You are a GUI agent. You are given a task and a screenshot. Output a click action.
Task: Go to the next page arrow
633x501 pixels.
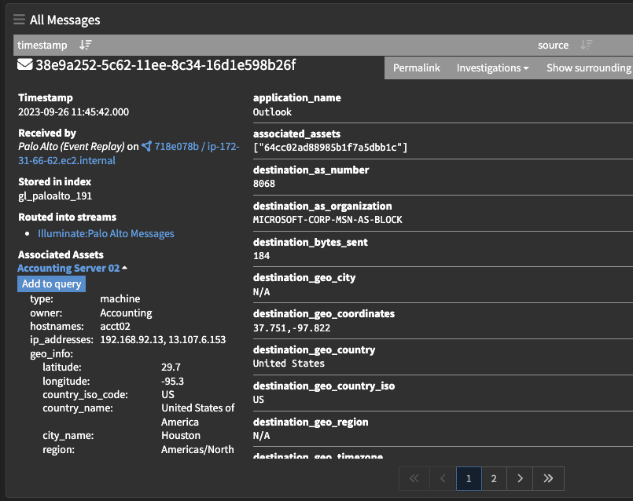click(520, 478)
